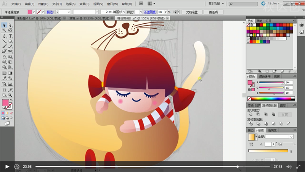Screen dimensions: 305x172
Task: Set the toolbox paint mode to Gradient
Action: pos(7,113)
